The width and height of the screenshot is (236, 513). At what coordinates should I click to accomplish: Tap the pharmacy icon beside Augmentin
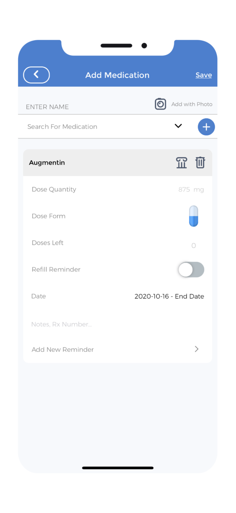[x=181, y=163]
